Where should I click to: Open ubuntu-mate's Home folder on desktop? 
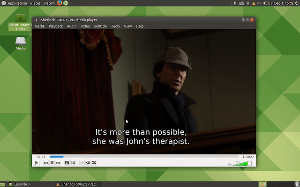(21, 22)
